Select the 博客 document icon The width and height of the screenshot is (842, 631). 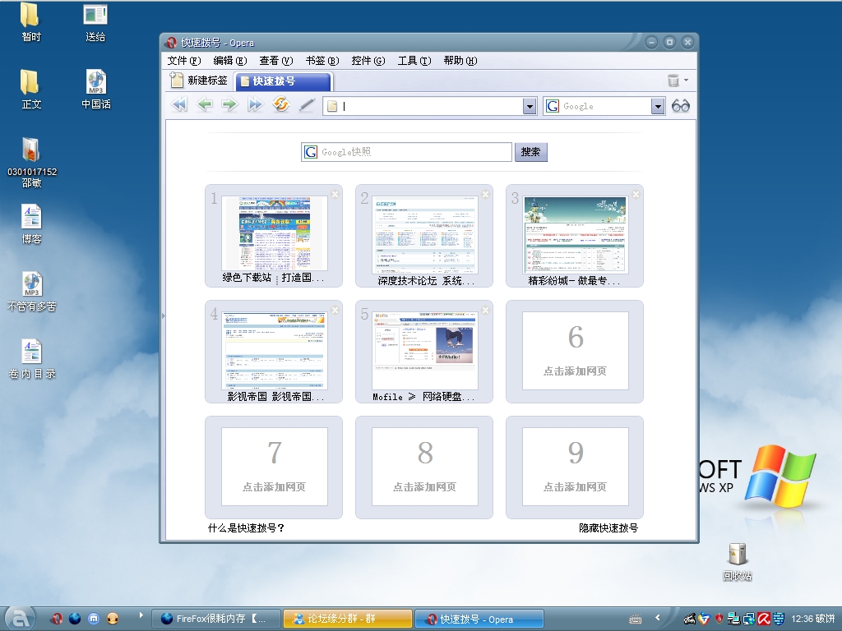tap(31, 224)
